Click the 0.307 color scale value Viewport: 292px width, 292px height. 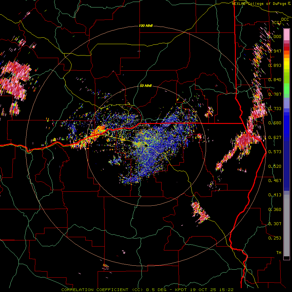tap(275, 224)
